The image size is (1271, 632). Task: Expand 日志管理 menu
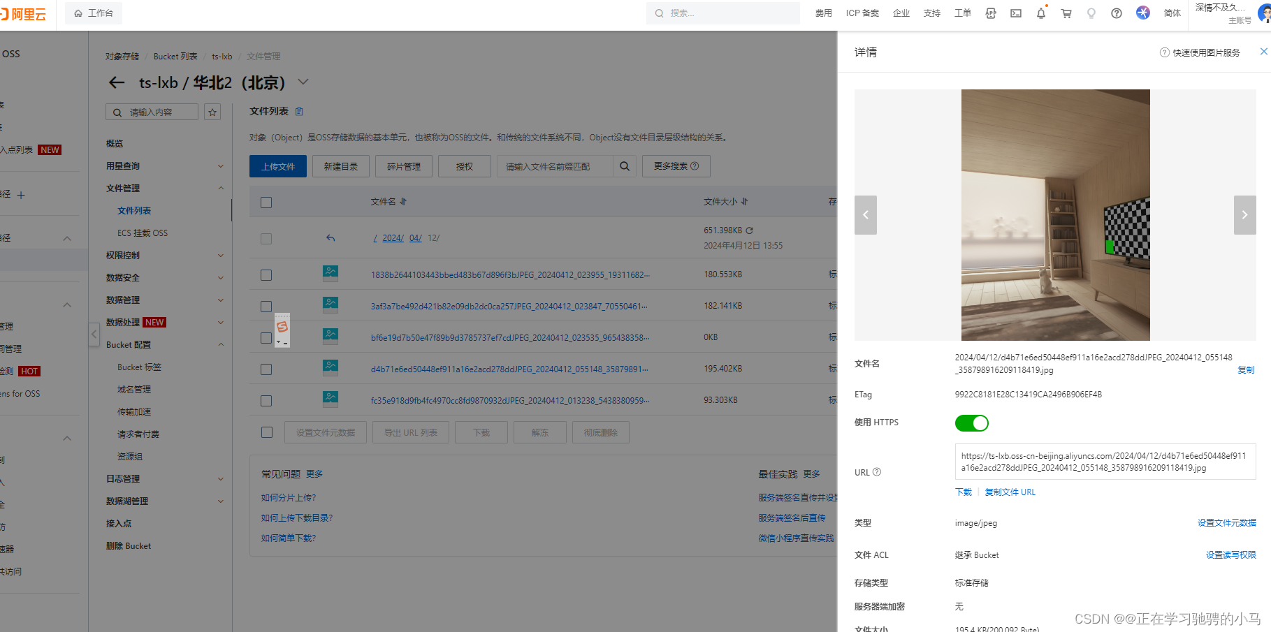[x=221, y=479]
